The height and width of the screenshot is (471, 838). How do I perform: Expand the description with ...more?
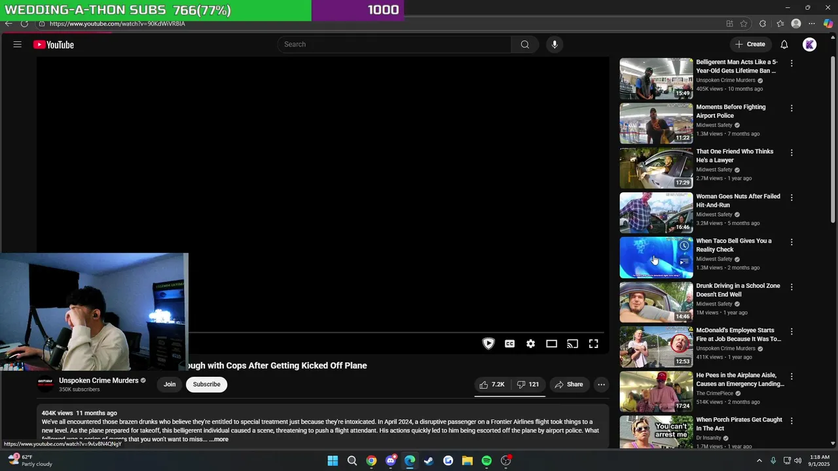219,439
